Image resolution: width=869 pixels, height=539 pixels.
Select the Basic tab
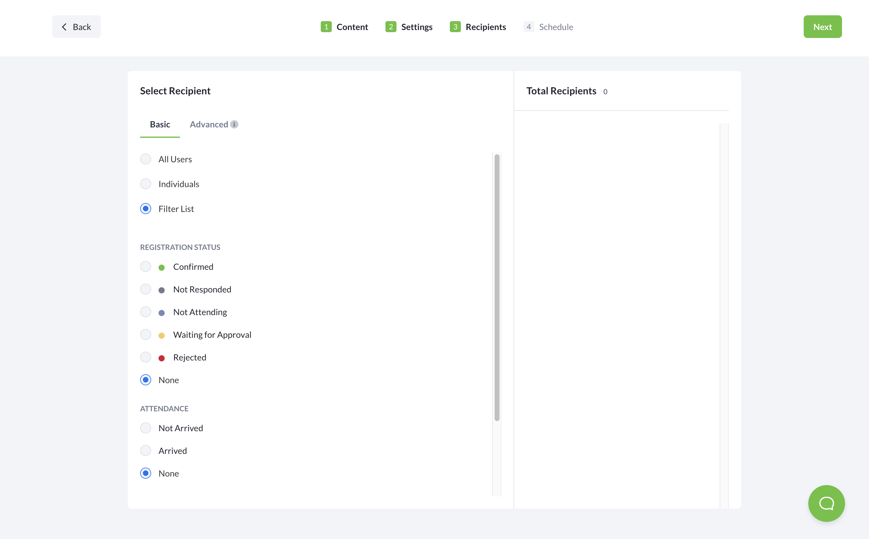click(160, 124)
